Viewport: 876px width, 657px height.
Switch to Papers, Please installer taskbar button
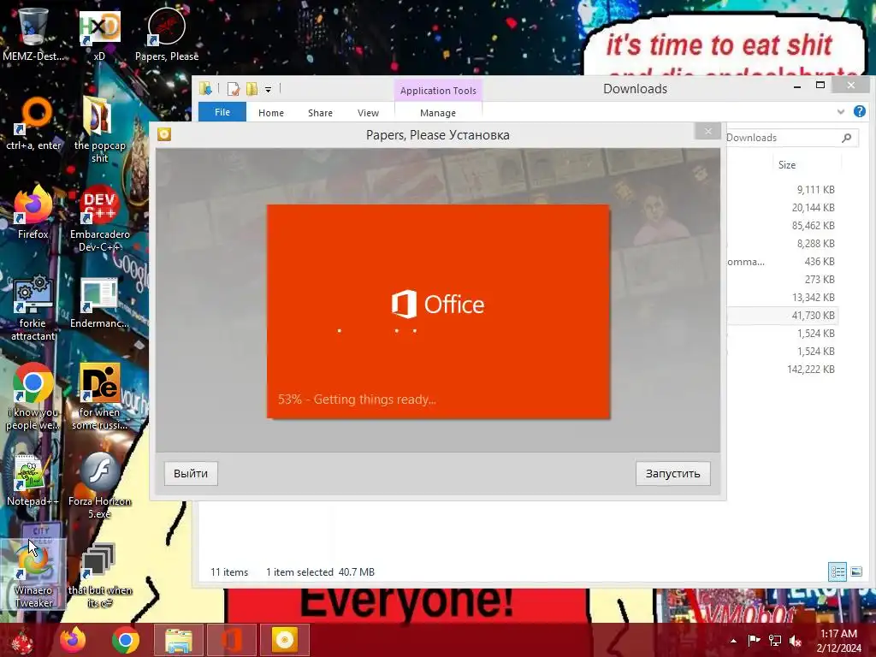tap(284, 640)
